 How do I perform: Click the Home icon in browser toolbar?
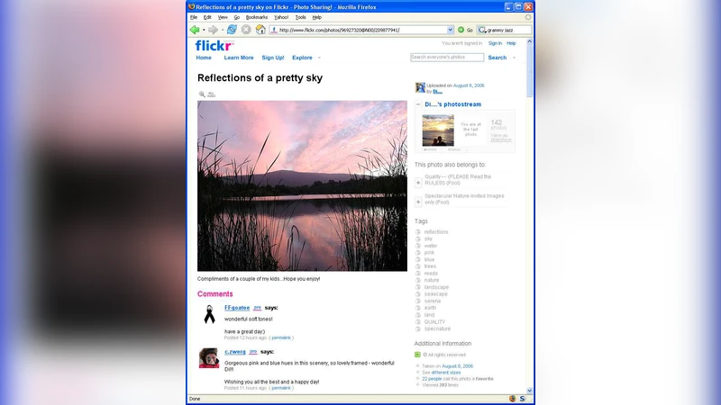coord(260,30)
